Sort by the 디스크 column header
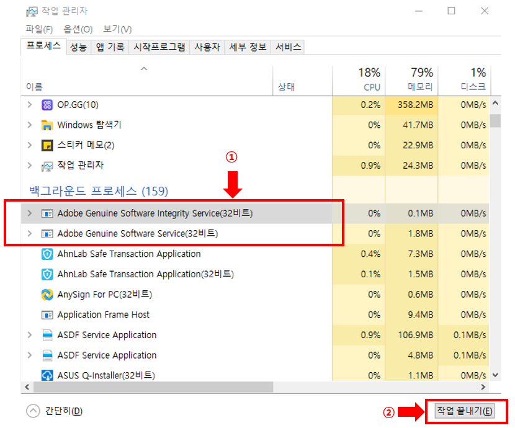Image resolution: width=515 pixels, height=428 pixels. coord(464,81)
